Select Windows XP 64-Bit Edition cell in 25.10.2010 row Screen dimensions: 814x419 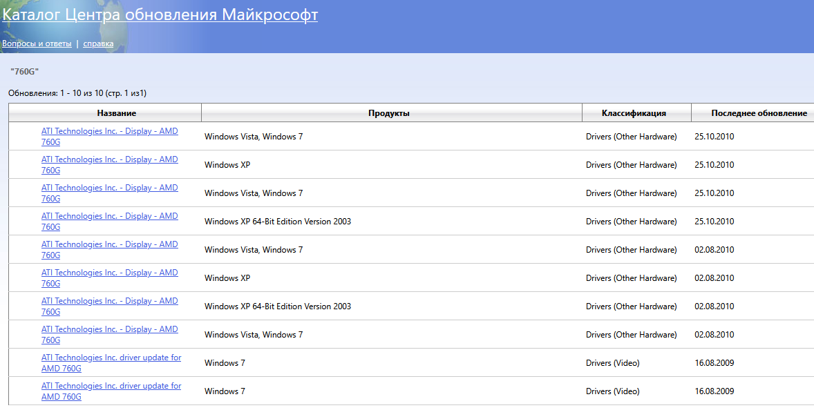(x=278, y=222)
